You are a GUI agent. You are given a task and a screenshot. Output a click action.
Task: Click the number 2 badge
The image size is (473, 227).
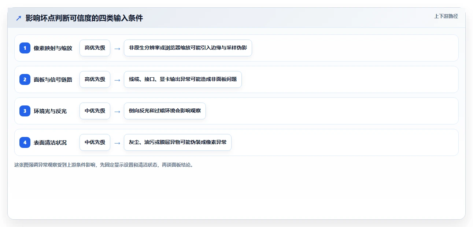click(x=25, y=79)
